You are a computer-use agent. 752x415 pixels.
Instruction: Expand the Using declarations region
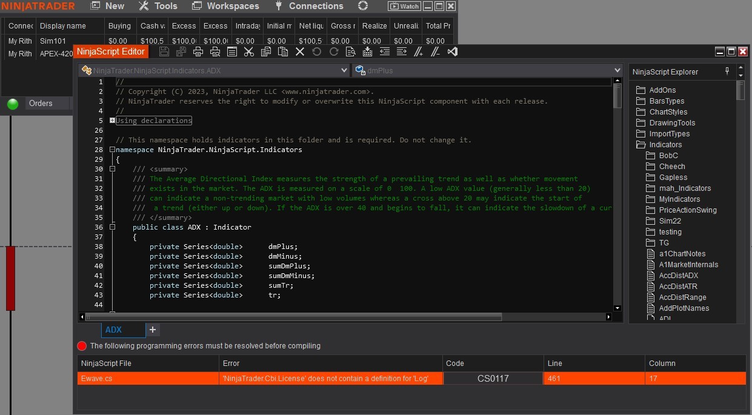[112, 121]
